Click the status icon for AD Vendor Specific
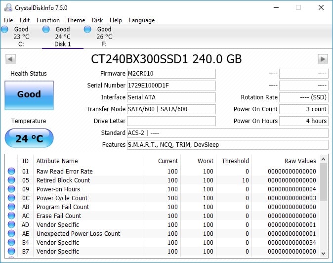Image resolution: width=333 pixels, height=263 pixels. [11, 224]
